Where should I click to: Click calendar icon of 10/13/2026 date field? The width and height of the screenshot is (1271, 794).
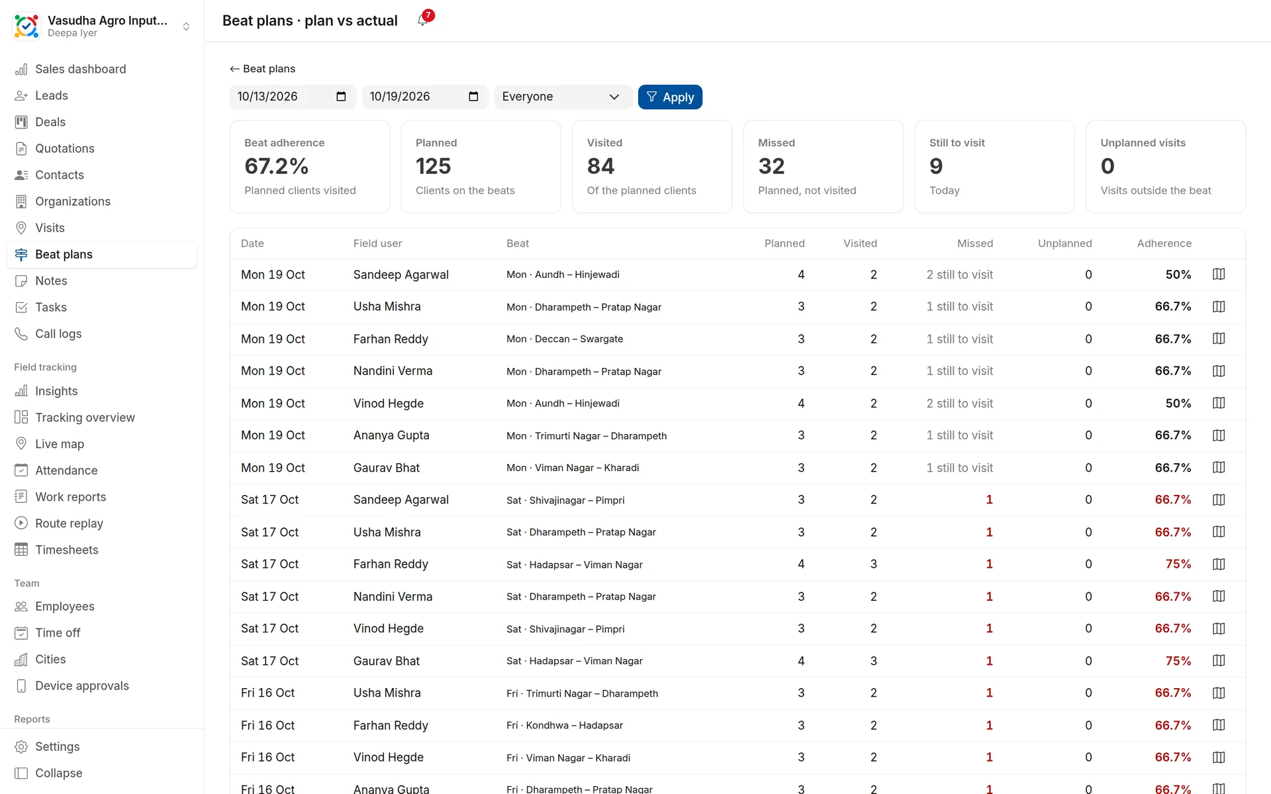click(x=341, y=97)
